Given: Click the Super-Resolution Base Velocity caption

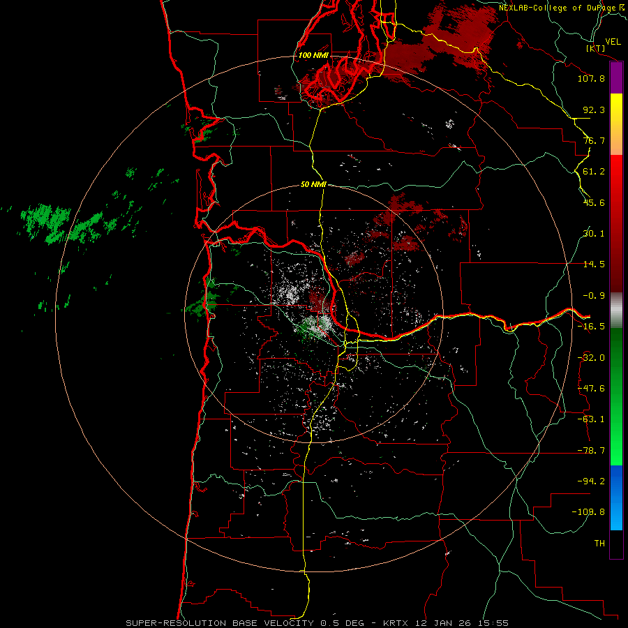Looking at the screenshot, I should (317, 623).
